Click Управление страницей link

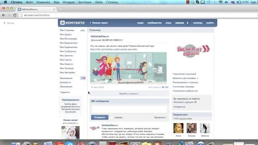(x=184, y=74)
